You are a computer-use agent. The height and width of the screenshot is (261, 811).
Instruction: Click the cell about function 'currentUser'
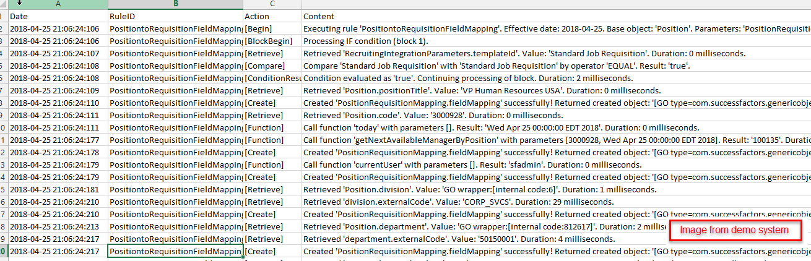[556, 165]
